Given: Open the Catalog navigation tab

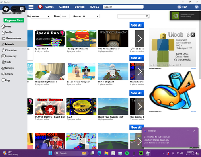Looking at the screenshot, I should [64, 7].
